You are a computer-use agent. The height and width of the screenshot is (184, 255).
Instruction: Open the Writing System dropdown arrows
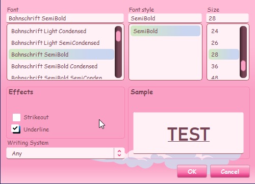click(x=119, y=153)
